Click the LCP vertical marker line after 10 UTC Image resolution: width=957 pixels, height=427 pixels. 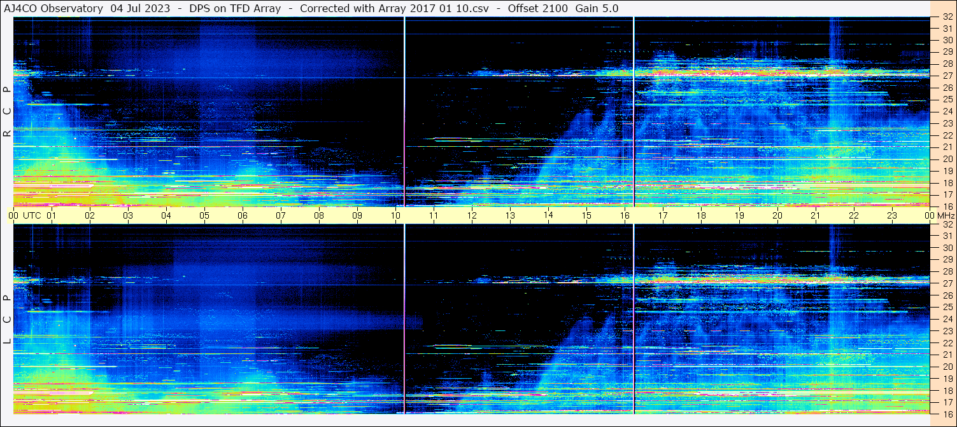[404, 319]
